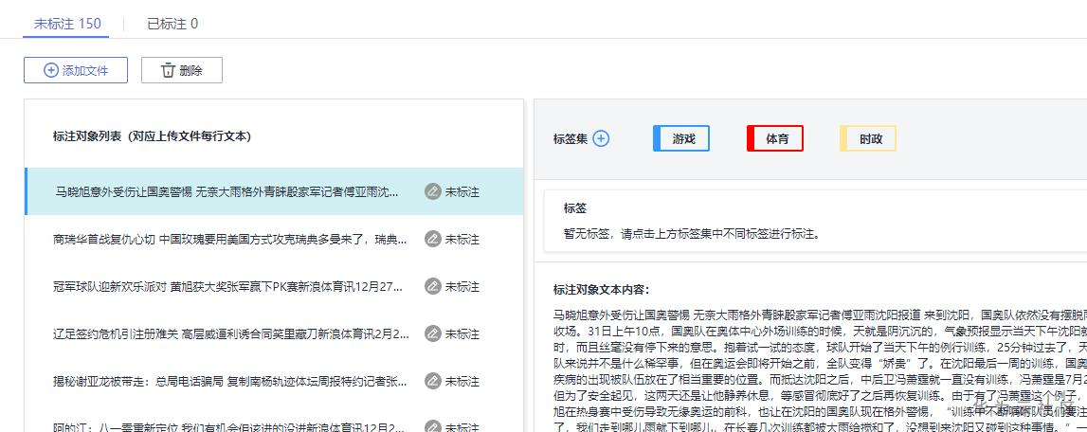Click the plus icon in 添加文件
The image size is (1087, 432).
pyautogui.click(x=51, y=70)
